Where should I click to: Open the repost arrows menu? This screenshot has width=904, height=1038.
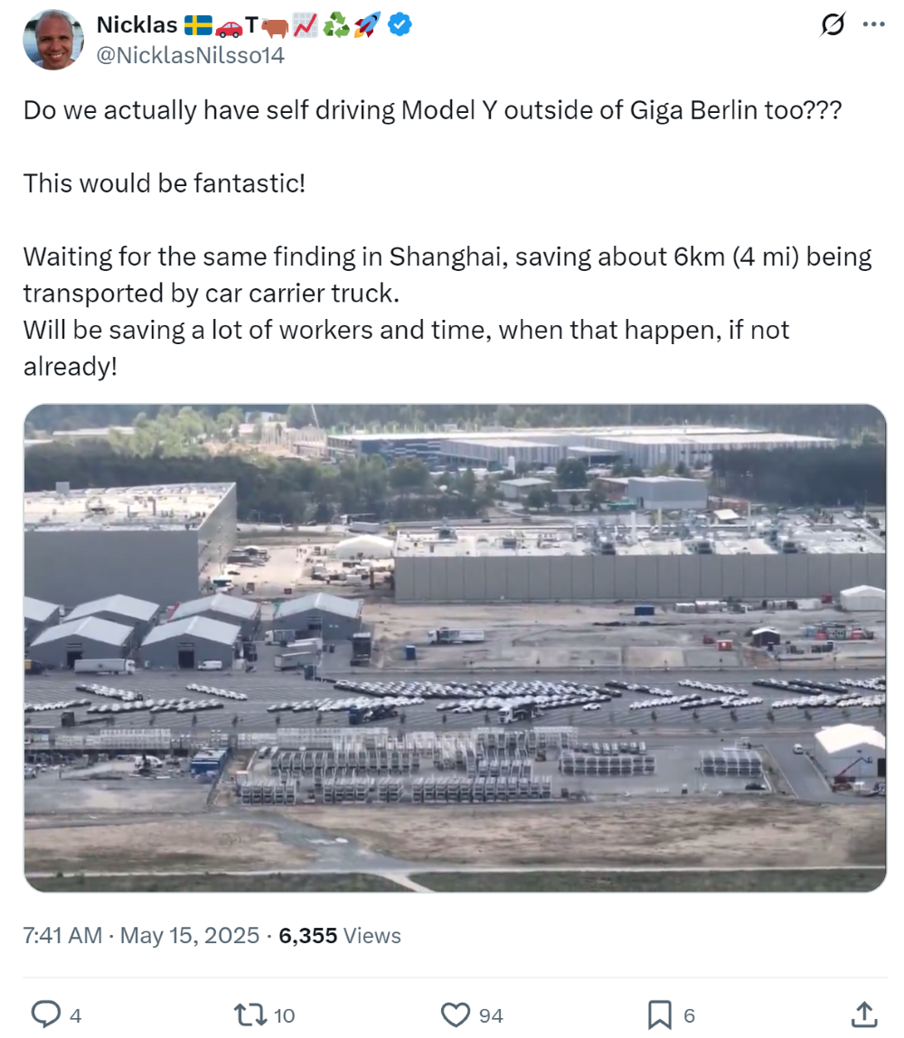[x=250, y=1015]
